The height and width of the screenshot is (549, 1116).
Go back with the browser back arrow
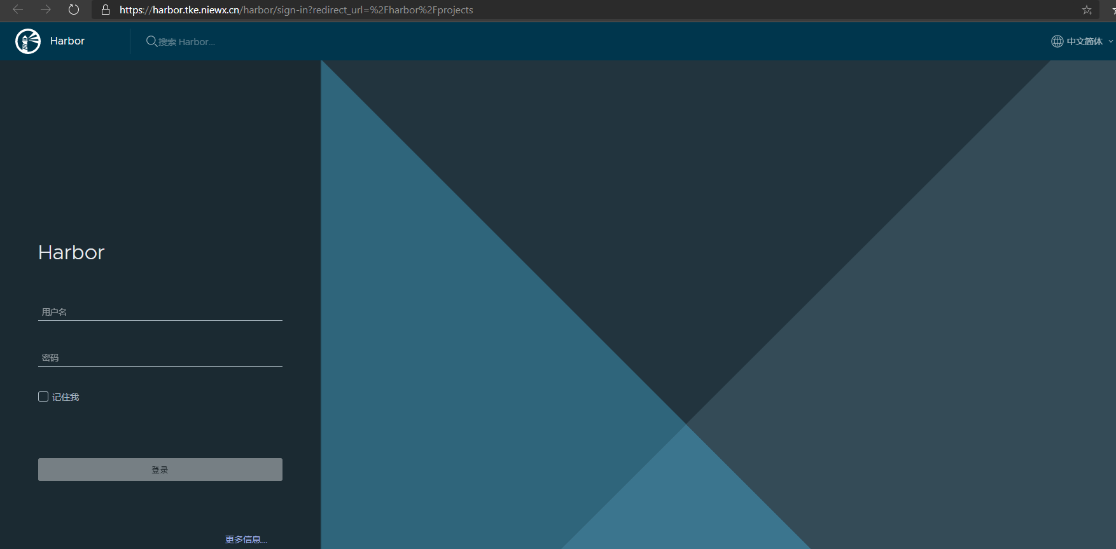(18, 10)
